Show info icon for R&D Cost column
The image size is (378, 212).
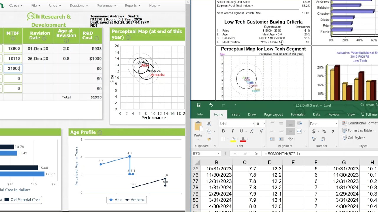click(x=97, y=38)
